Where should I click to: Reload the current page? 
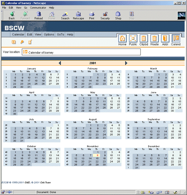tap(38, 16)
